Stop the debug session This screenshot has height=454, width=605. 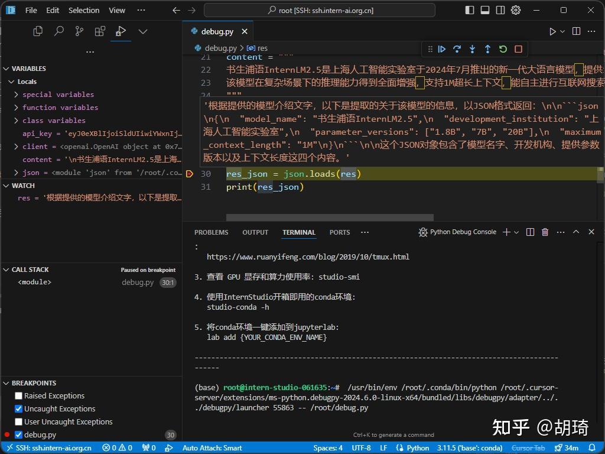pos(519,49)
